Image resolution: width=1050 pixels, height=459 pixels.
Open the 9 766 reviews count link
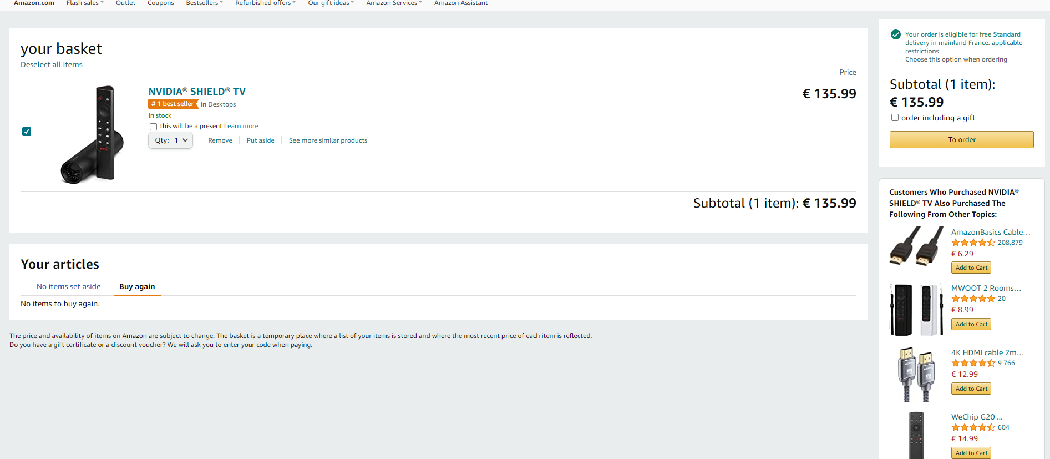(x=1006, y=363)
